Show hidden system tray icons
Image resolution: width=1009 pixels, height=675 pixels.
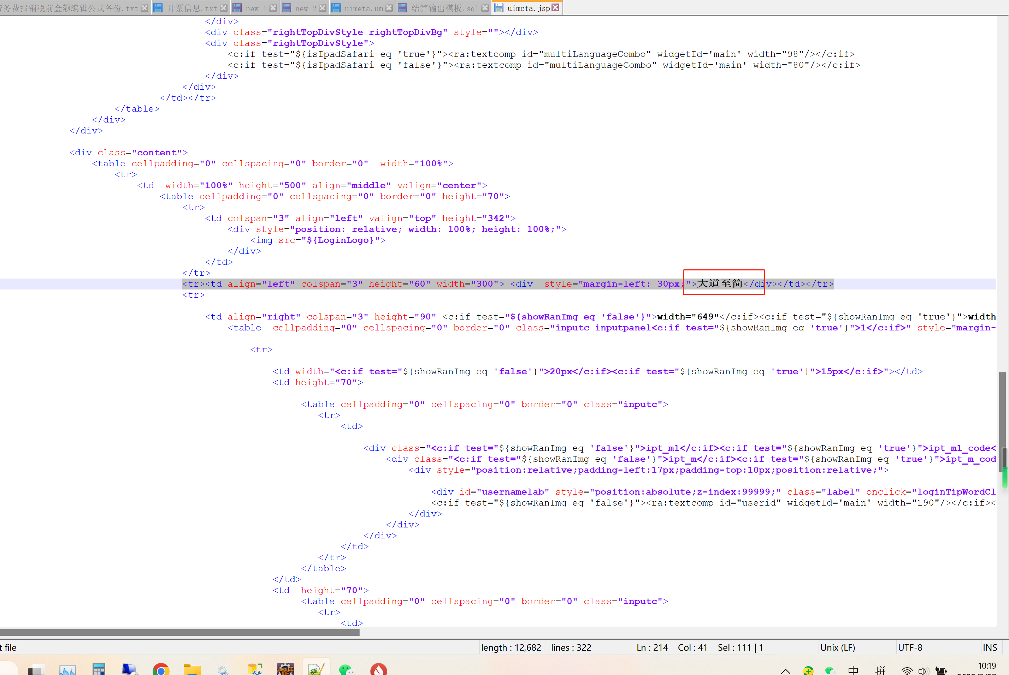[785, 671]
